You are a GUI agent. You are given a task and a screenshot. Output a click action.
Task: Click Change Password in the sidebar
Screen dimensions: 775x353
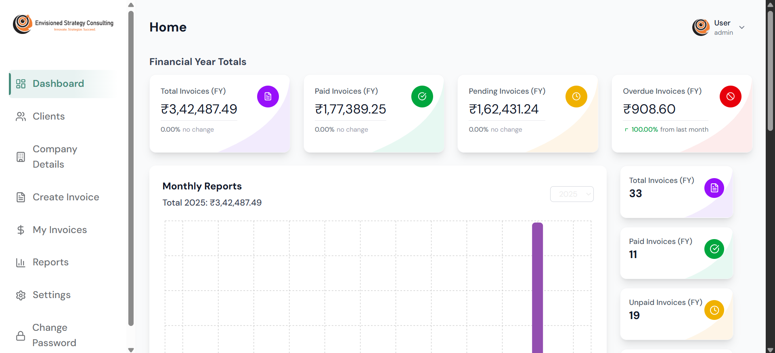pos(54,335)
